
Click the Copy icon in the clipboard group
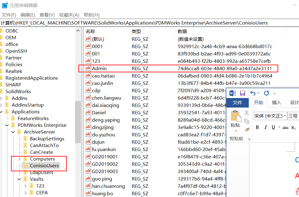[x=247, y=121]
